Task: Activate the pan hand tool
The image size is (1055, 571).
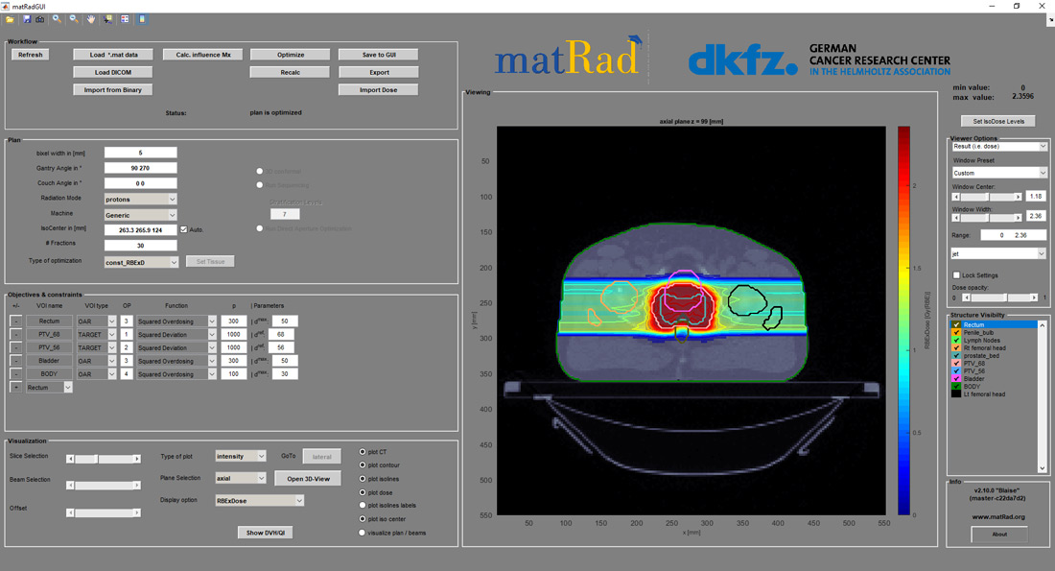Action: click(91, 18)
